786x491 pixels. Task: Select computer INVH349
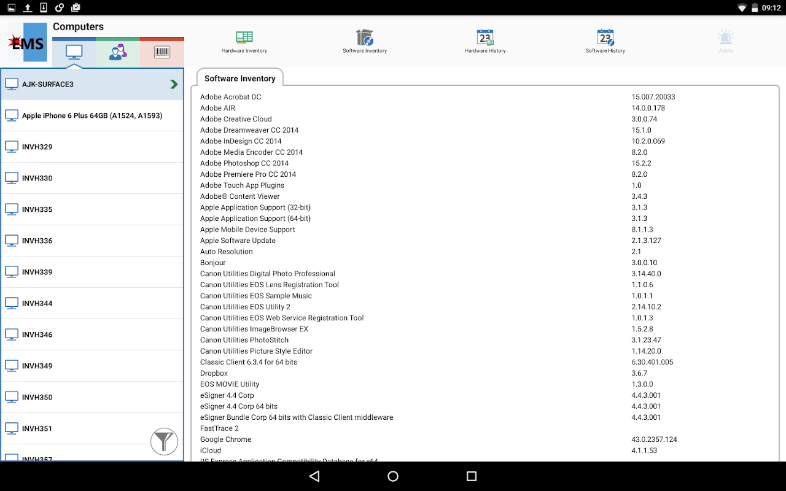click(x=92, y=366)
